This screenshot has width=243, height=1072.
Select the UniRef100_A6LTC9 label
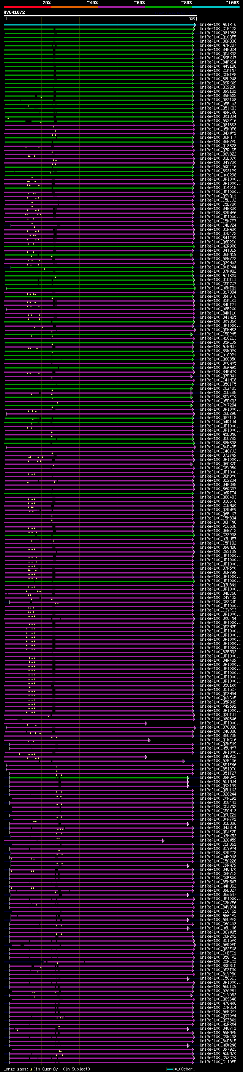218,987
